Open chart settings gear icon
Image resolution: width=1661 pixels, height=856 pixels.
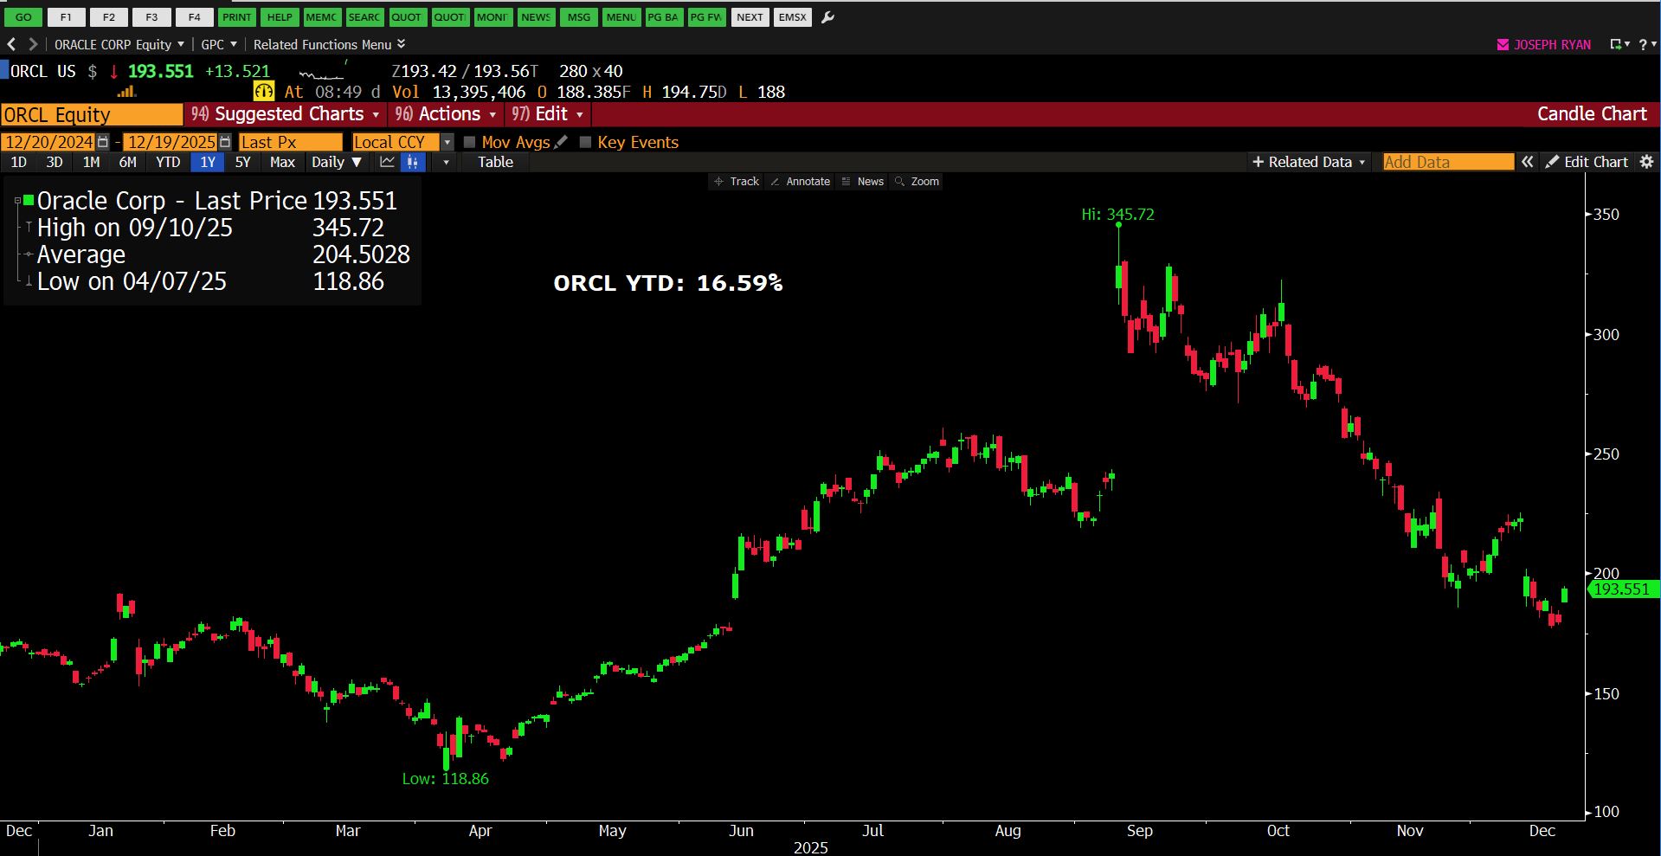pyautogui.click(x=1646, y=162)
